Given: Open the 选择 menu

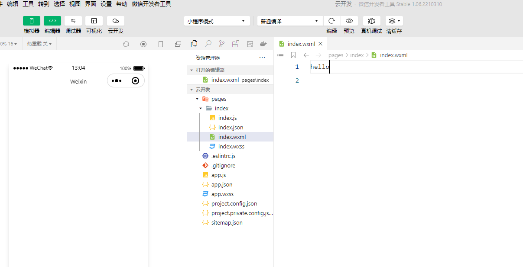Looking at the screenshot, I should pyautogui.click(x=59, y=4).
